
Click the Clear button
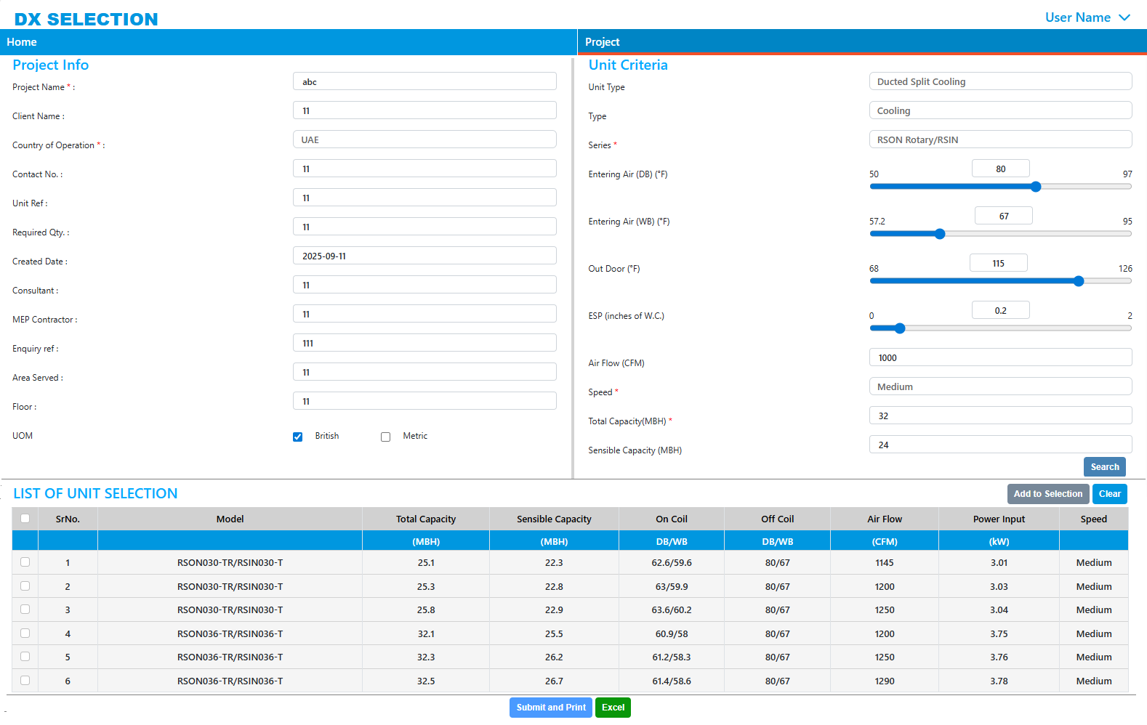1109,494
